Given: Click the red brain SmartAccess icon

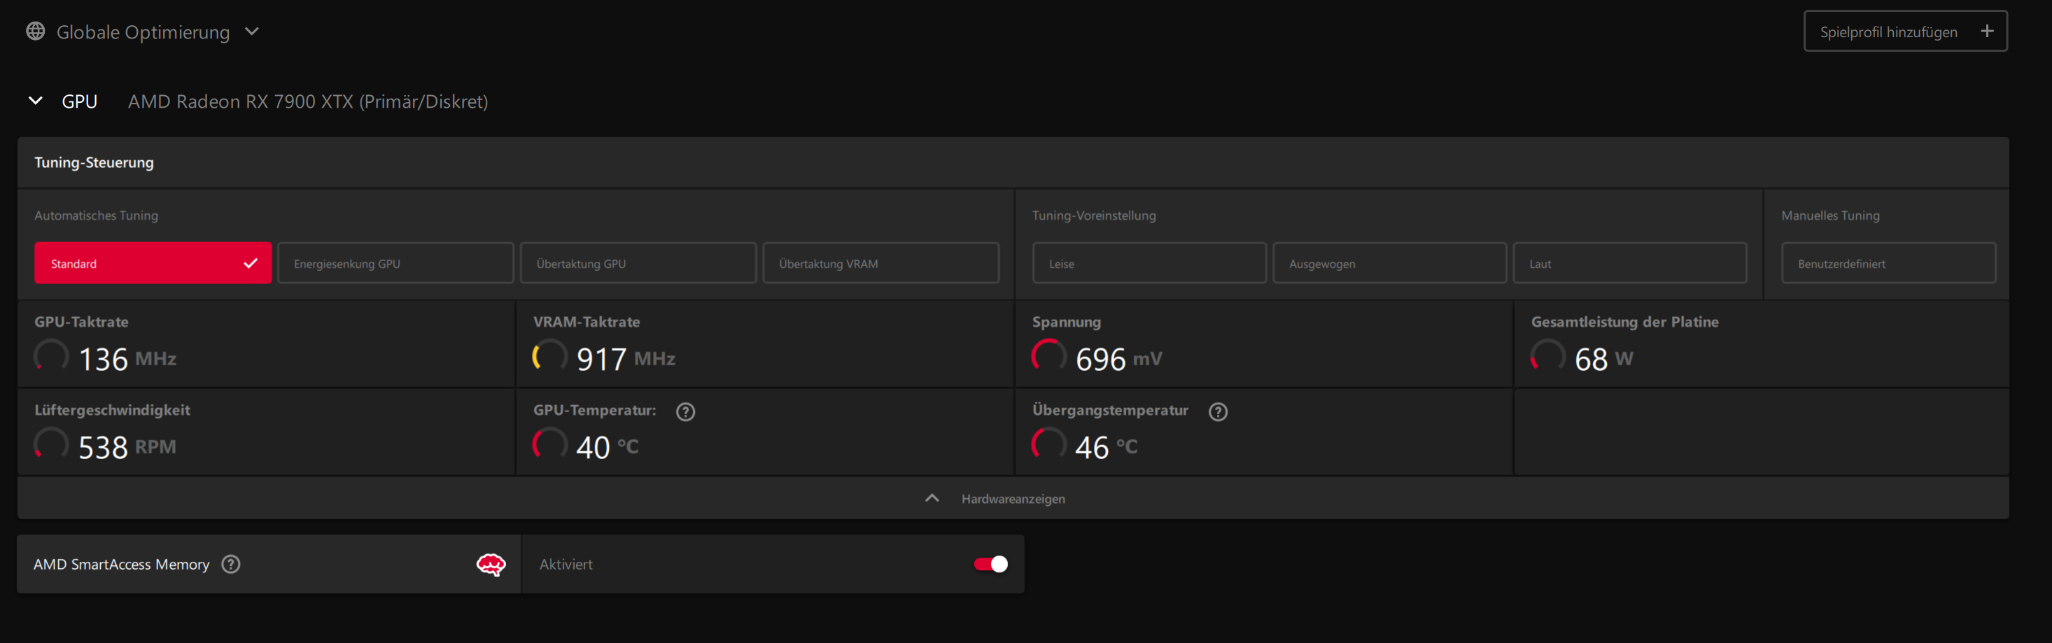Looking at the screenshot, I should click(491, 564).
